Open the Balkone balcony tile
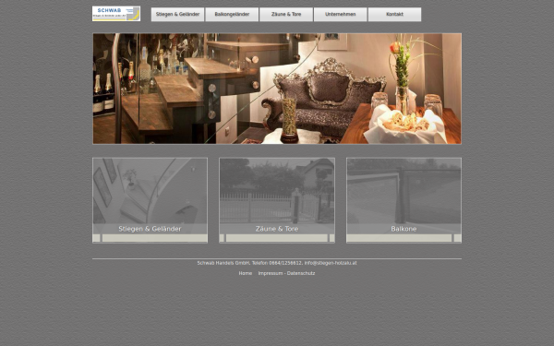Screen dimensions: 554x346 tap(403, 200)
